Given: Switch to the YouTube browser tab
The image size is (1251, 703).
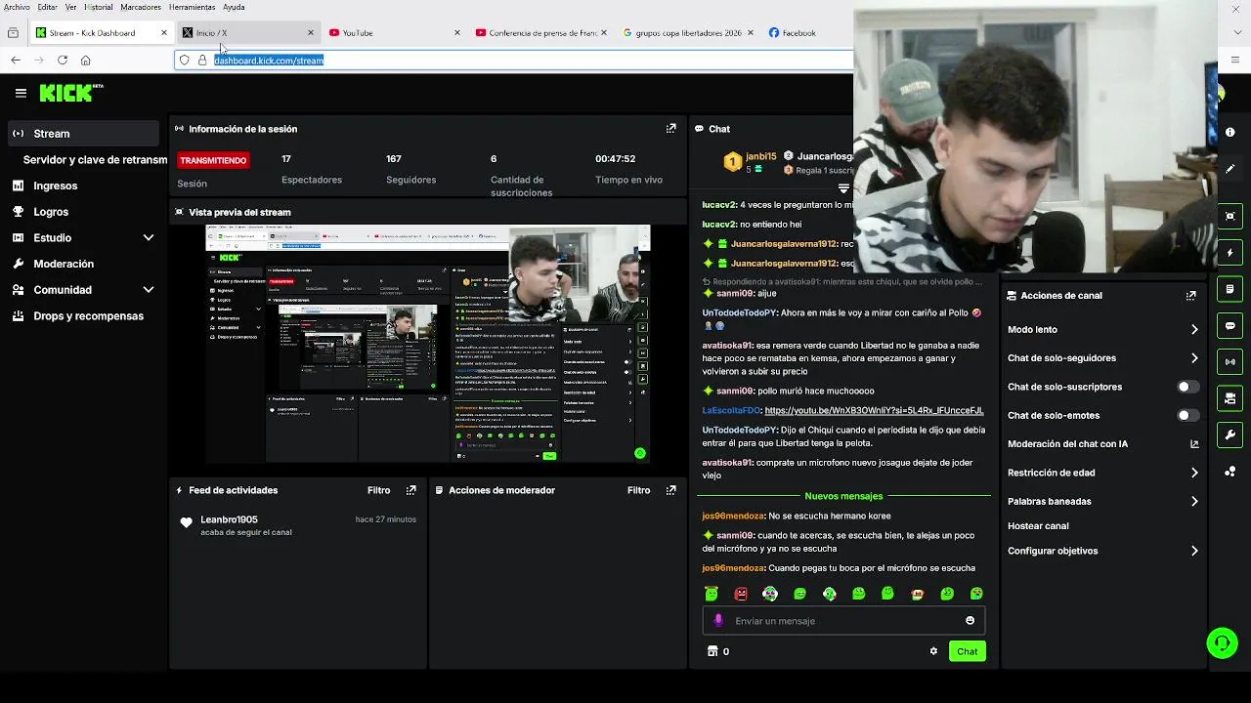Looking at the screenshot, I should pyautogui.click(x=394, y=32).
